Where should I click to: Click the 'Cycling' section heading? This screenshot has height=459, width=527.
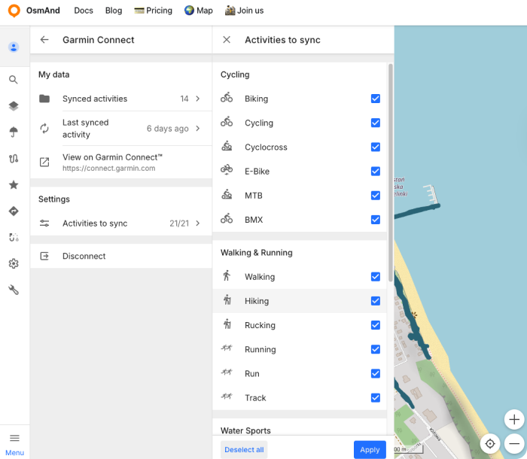235,74
